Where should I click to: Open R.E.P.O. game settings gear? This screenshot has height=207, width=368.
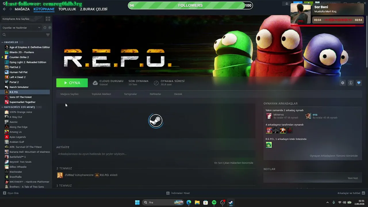point(343,83)
